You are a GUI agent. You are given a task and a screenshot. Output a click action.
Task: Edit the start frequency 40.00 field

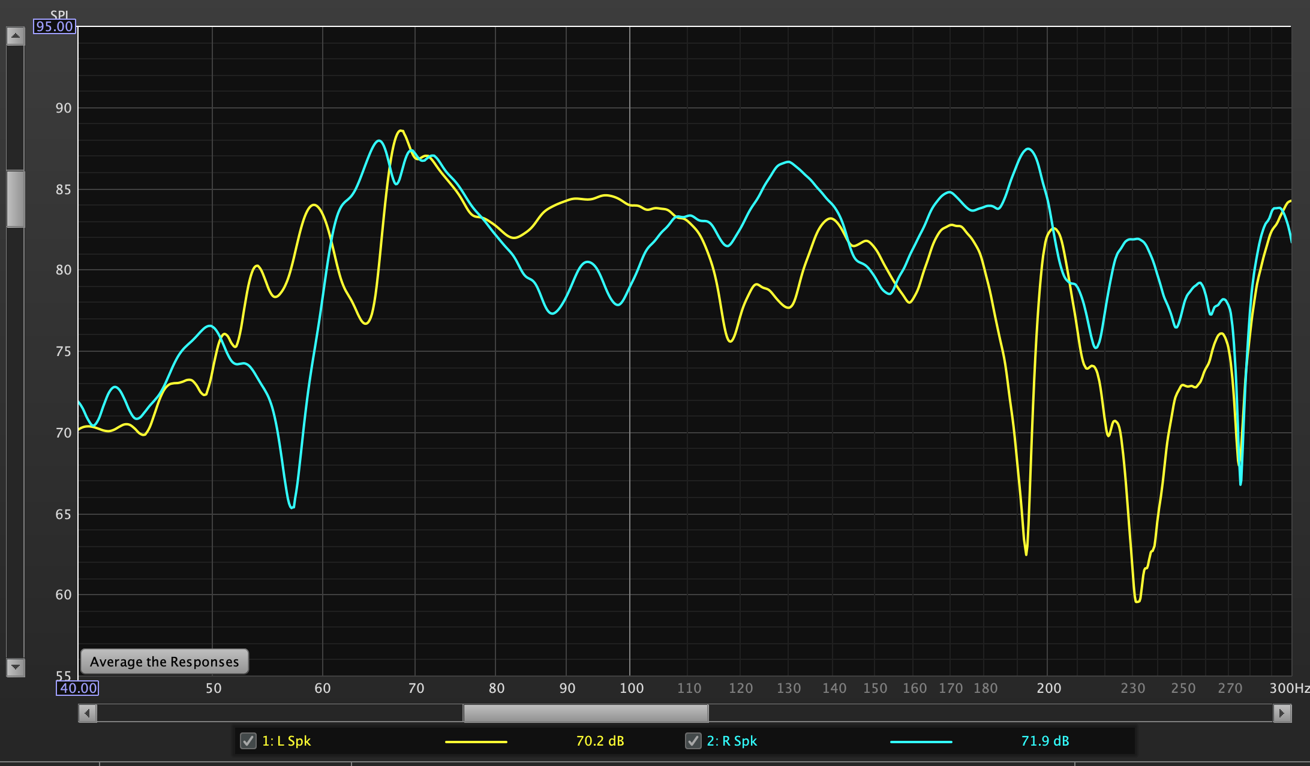pos(78,688)
